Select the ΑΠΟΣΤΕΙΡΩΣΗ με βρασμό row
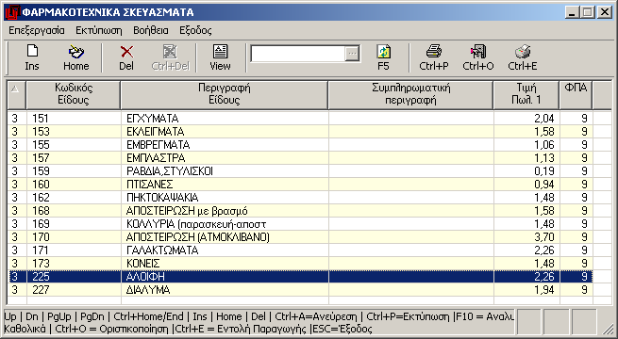Viewport: 618px width, 339px height. coord(300,210)
